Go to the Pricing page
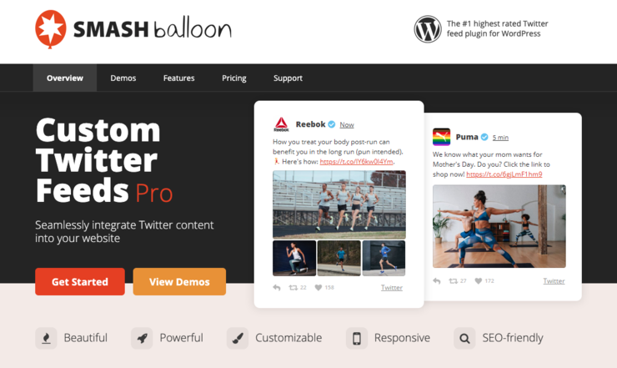This screenshot has height=368, width=617. tap(234, 78)
